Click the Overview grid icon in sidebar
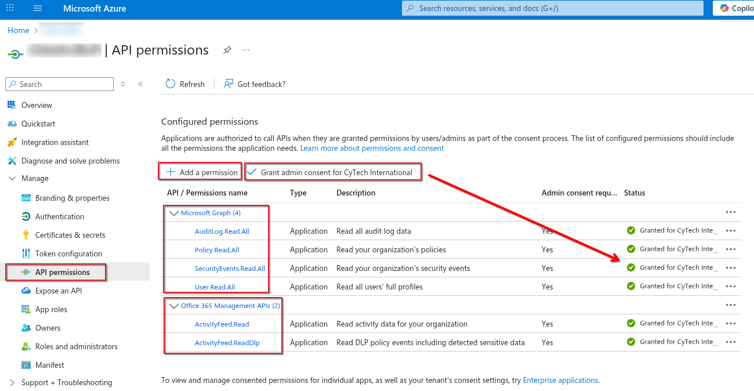This screenshot has height=391, width=754. point(11,105)
